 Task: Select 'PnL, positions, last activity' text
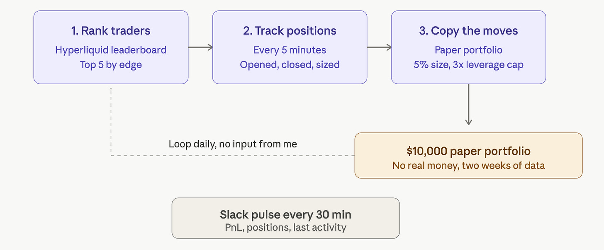[x=285, y=227]
